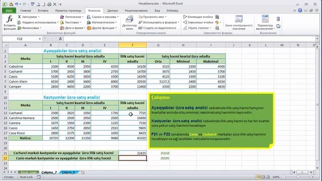The height and width of the screenshot is (181, 322).
Task: Open Recently Used (Недавно использовались) functions menu
Action: click(x=38, y=22)
